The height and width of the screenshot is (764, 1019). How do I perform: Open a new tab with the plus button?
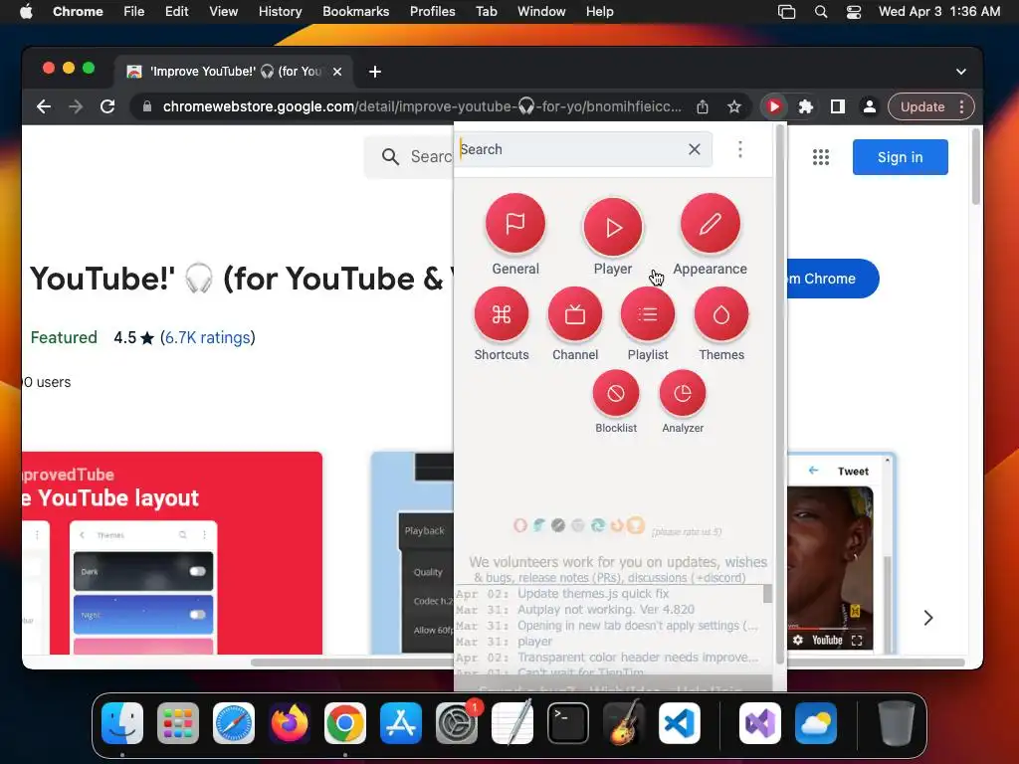tap(375, 72)
